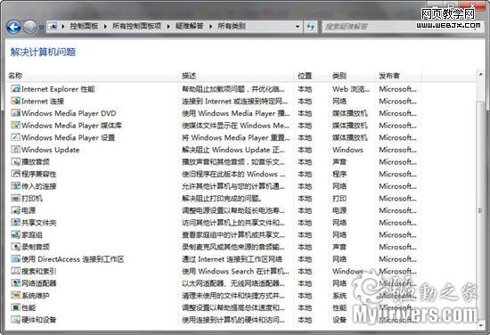Screen dimensions: 490x335
Task: Click the list scrollbar down arrow
Action: click(480, 325)
